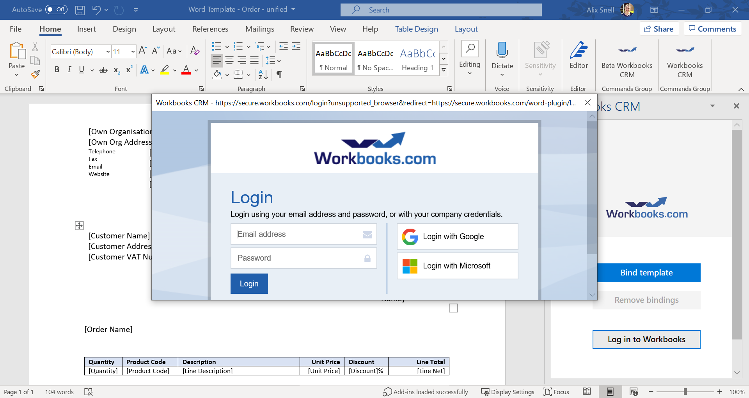The width and height of the screenshot is (749, 398).
Task: Justify the paragraph text
Action: (x=254, y=60)
